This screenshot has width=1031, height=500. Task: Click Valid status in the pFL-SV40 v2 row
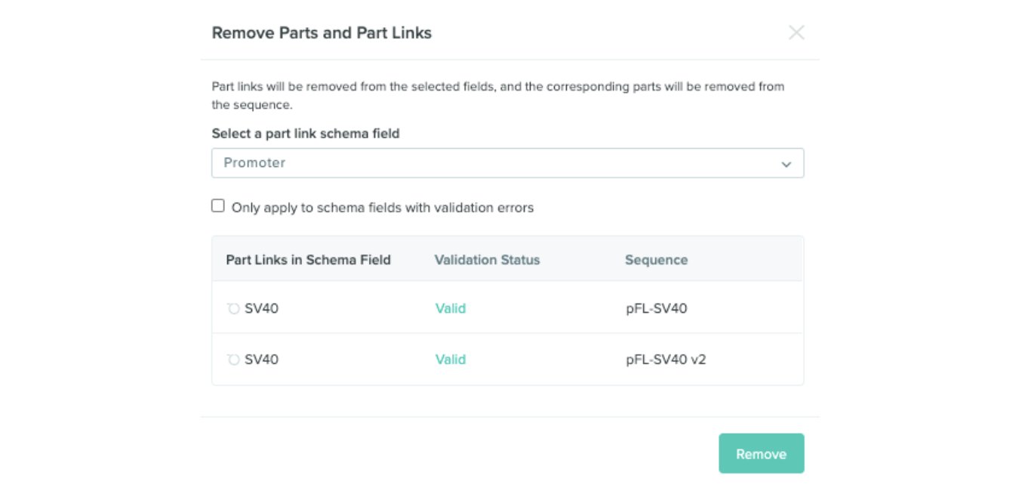pos(451,360)
